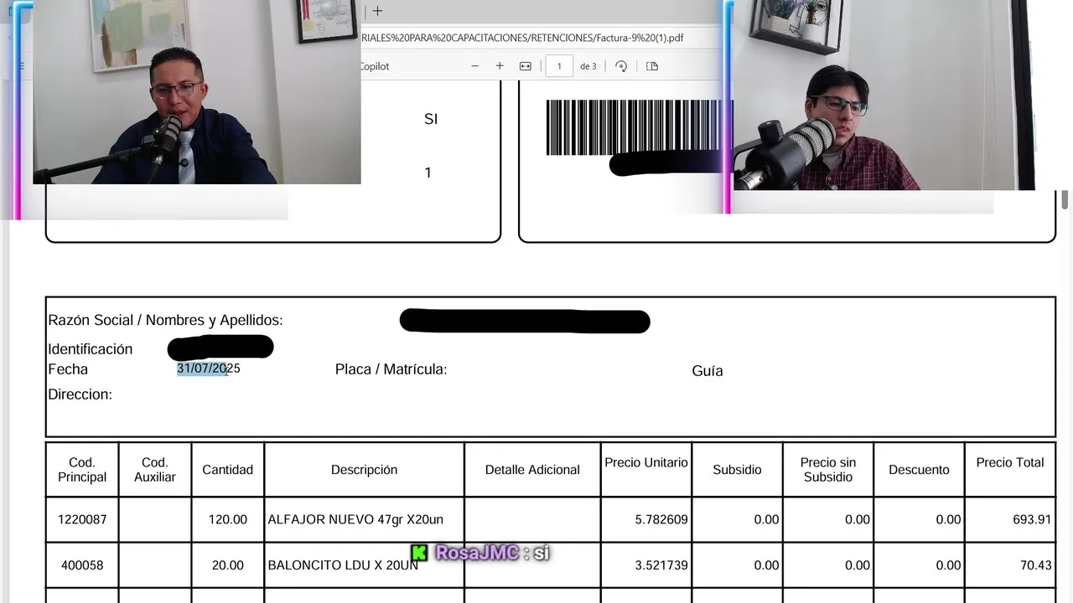Click unit price 5.782609

pos(661,519)
